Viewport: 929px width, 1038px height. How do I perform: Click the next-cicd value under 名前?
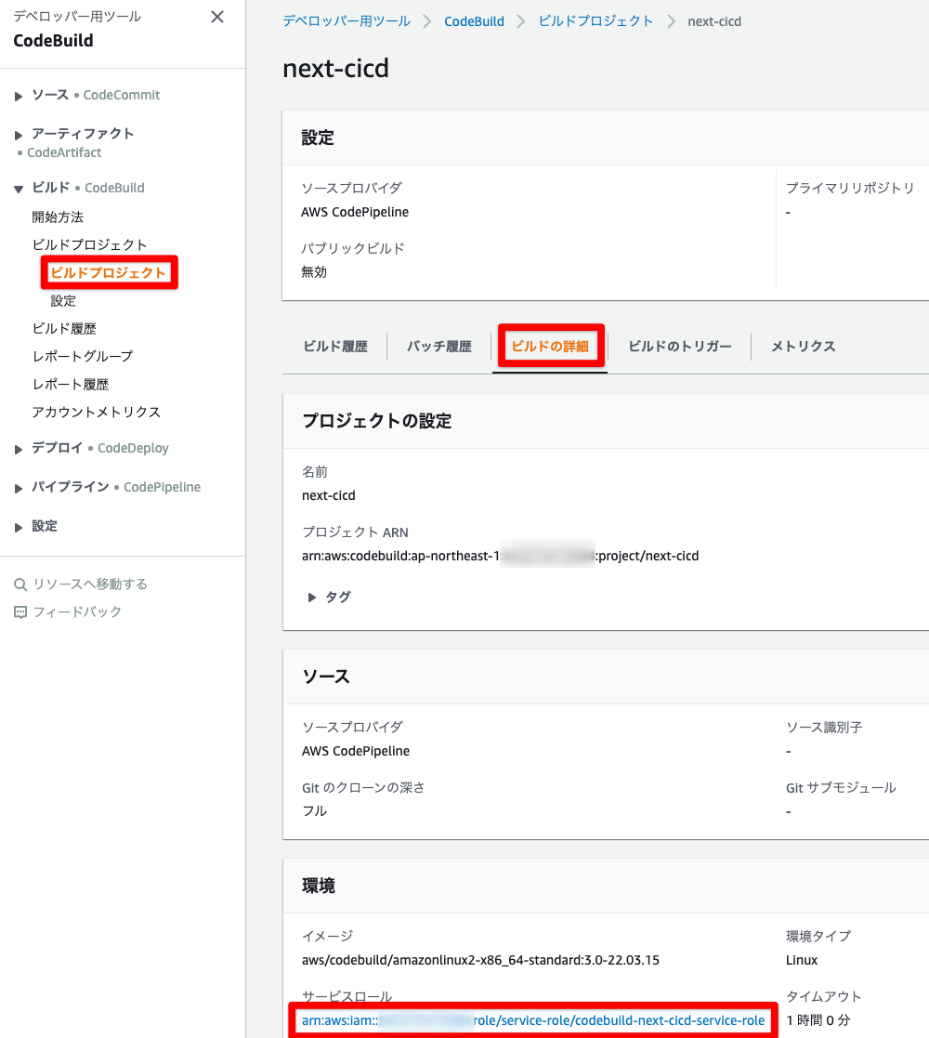coord(328,495)
